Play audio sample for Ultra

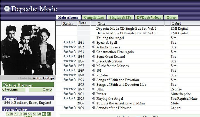point(94,89)
